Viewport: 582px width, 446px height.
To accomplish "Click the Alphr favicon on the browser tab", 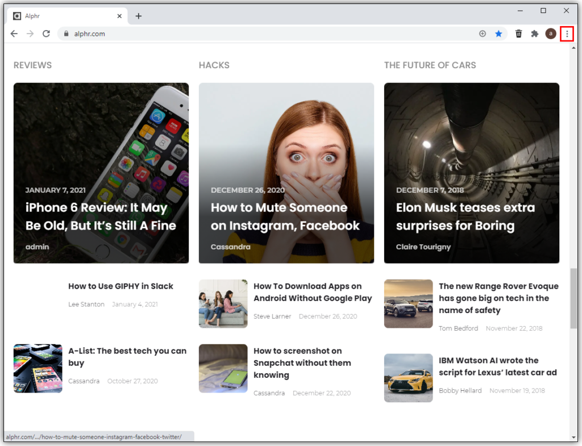I will tap(16, 16).
